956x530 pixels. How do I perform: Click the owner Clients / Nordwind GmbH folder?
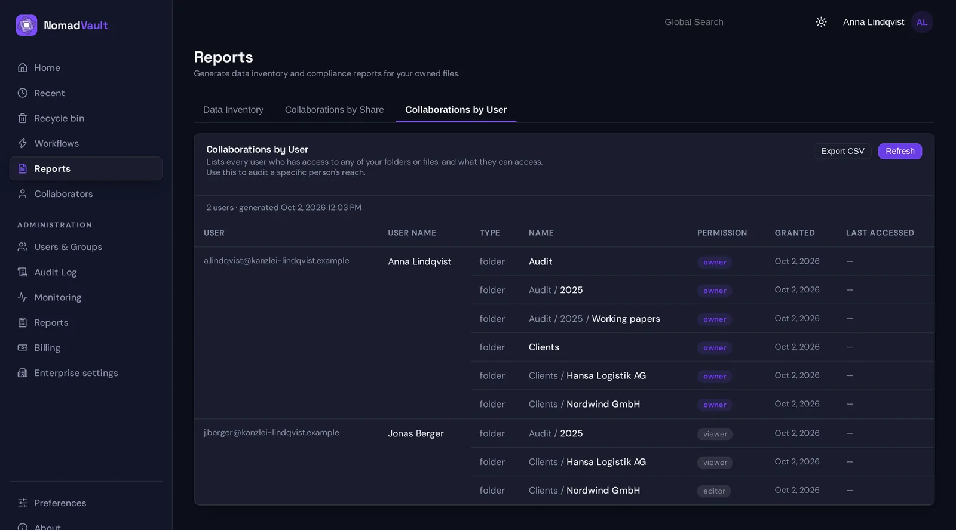pos(584,404)
